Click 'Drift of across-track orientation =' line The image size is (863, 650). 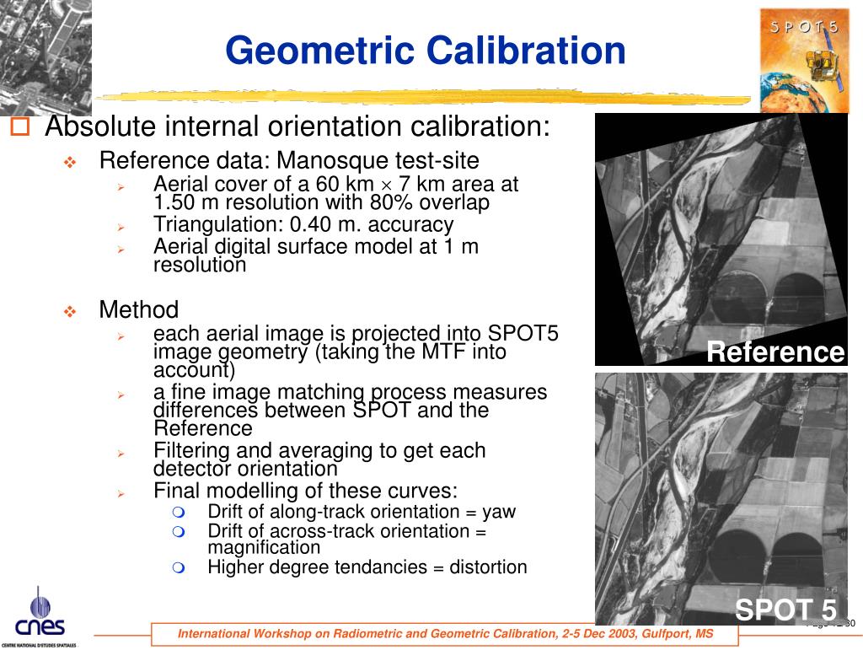[x=346, y=531]
